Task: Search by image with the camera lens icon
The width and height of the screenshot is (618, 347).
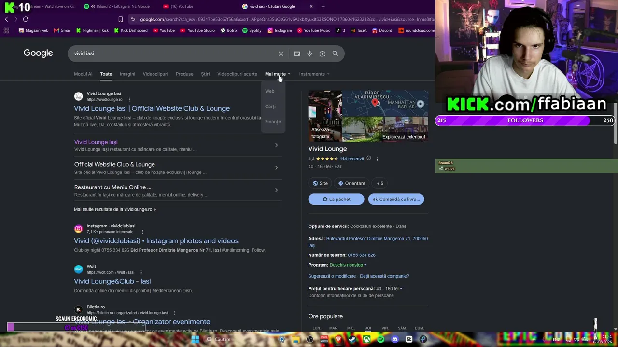Action: coord(323,53)
